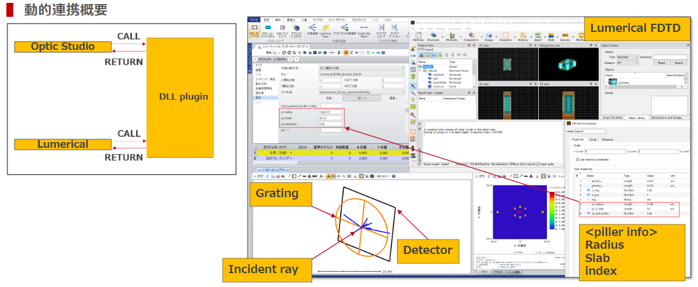The height and width of the screenshot is (287, 698).
Task: Click the p3 slabindex input field
Action: (x=330, y=124)
